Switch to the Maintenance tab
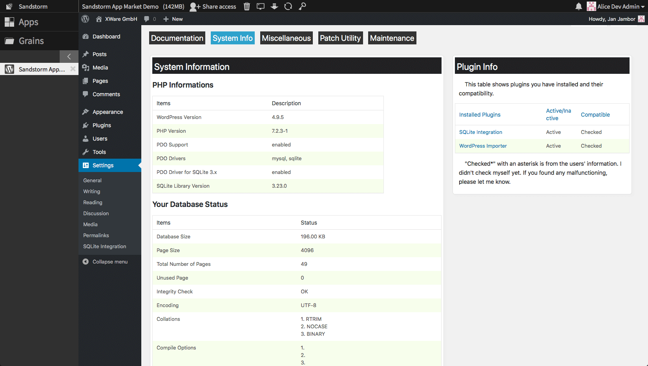 [392, 38]
